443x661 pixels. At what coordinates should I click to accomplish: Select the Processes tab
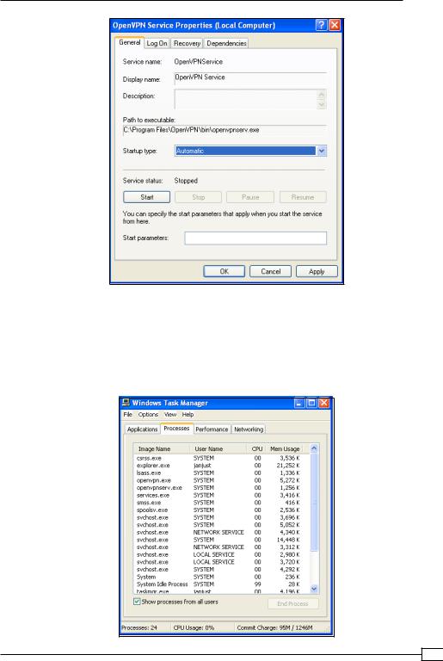[176, 429]
